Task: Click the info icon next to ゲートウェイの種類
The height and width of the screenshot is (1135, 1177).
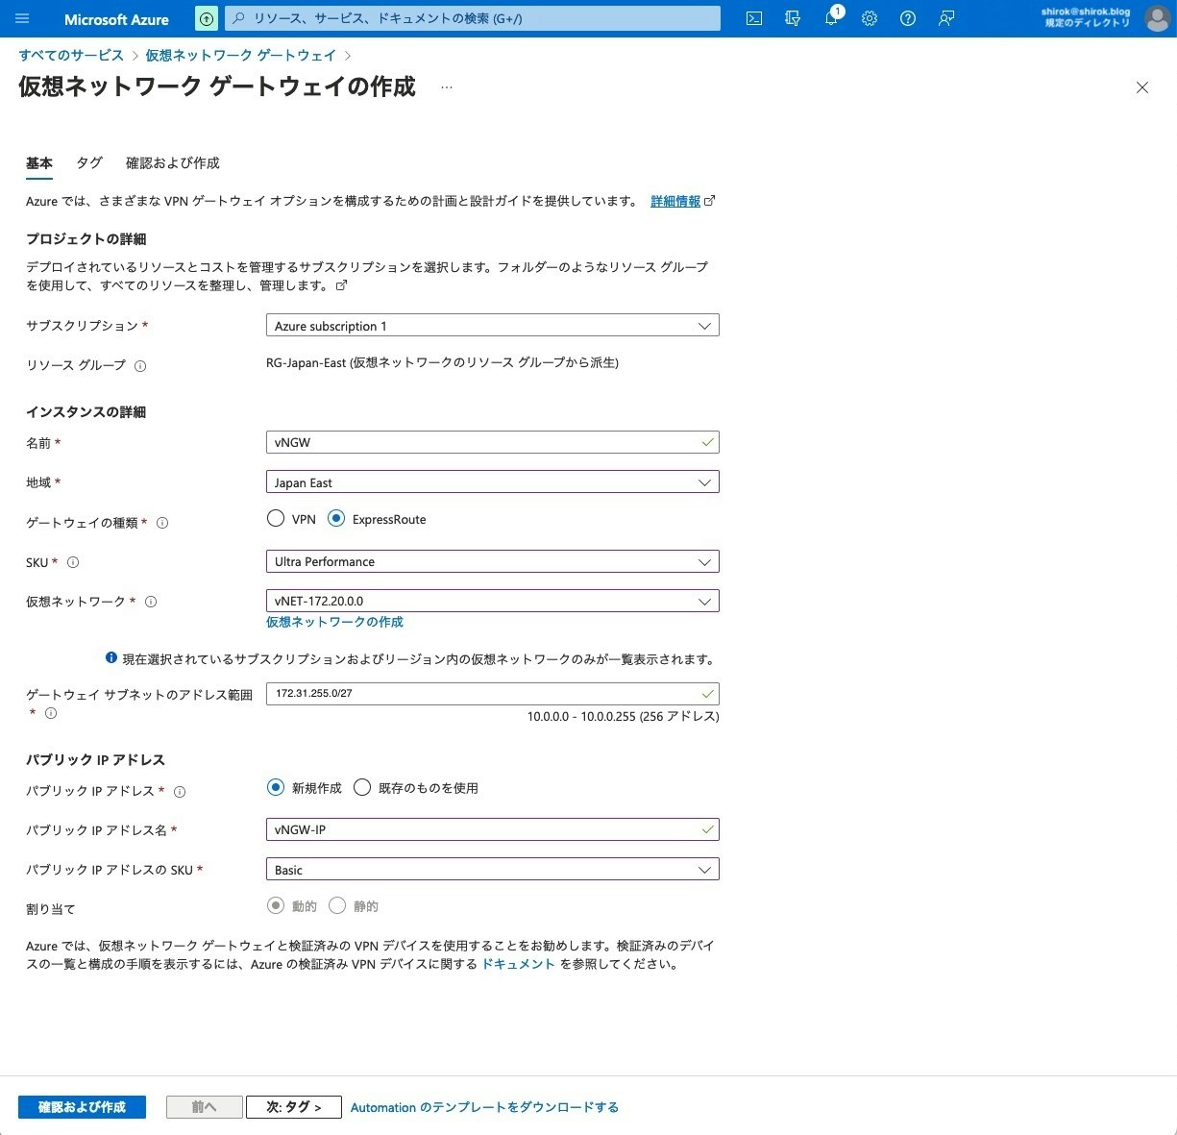Action: (162, 523)
